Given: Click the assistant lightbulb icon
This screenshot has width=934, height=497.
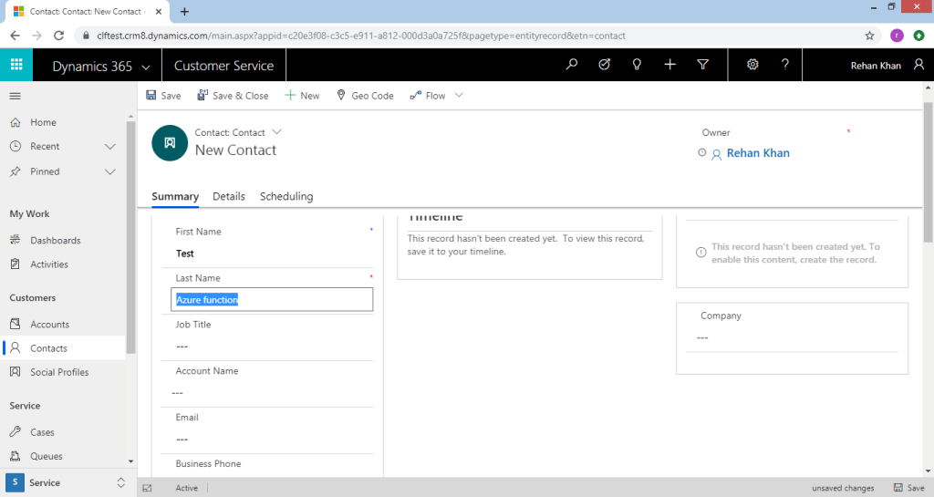Looking at the screenshot, I should coord(638,65).
